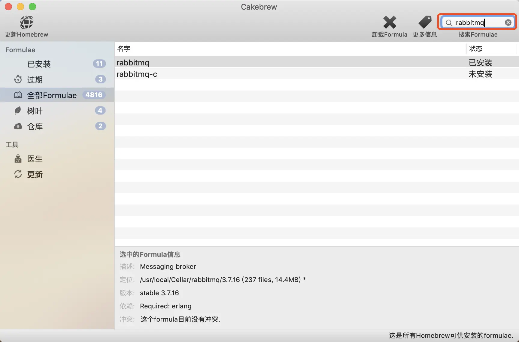
Task: Click the Messaging broker description text
Action: coord(168,266)
